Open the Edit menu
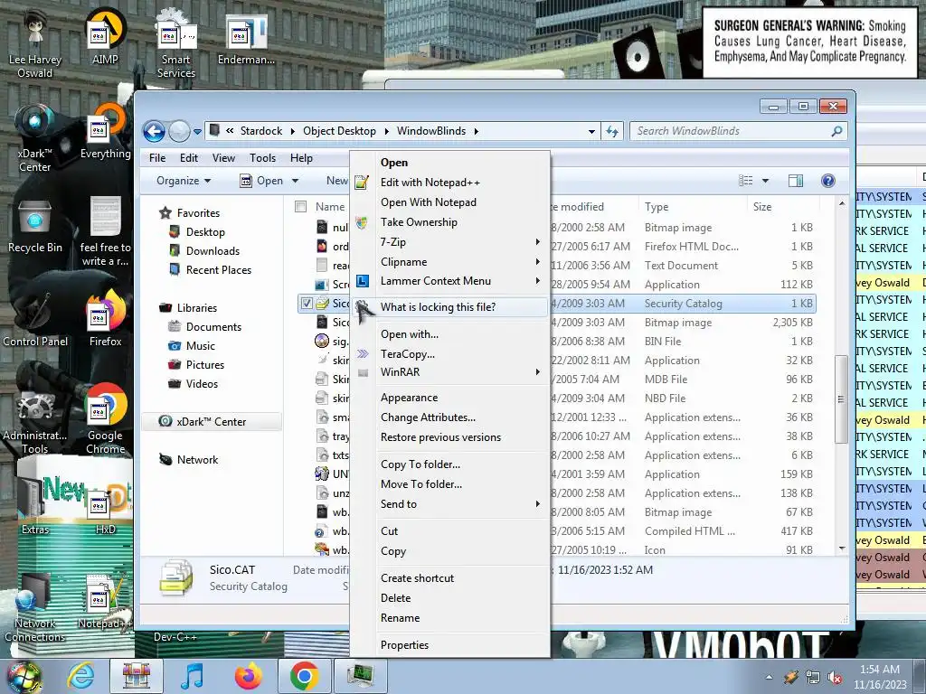 pyautogui.click(x=189, y=158)
